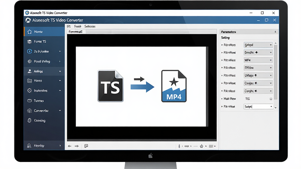Click the stacked-layers icon beside Fonte TS
Viewport: 301px width, 169px height.
(x=29, y=42)
